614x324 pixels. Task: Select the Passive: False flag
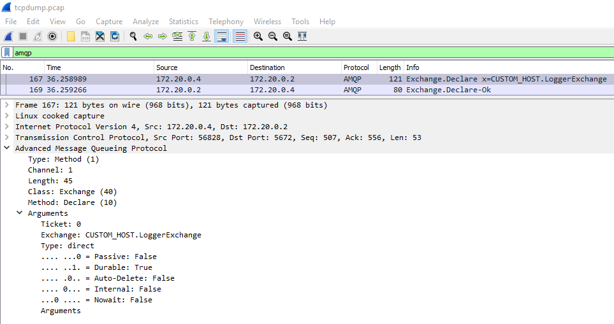pos(99,257)
